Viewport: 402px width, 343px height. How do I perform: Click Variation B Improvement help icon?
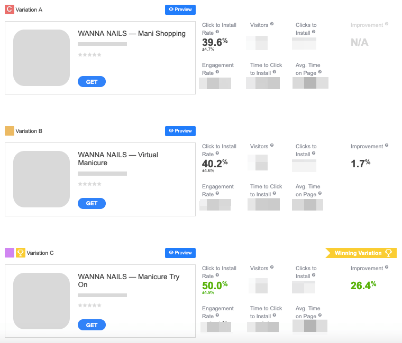[387, 145]
